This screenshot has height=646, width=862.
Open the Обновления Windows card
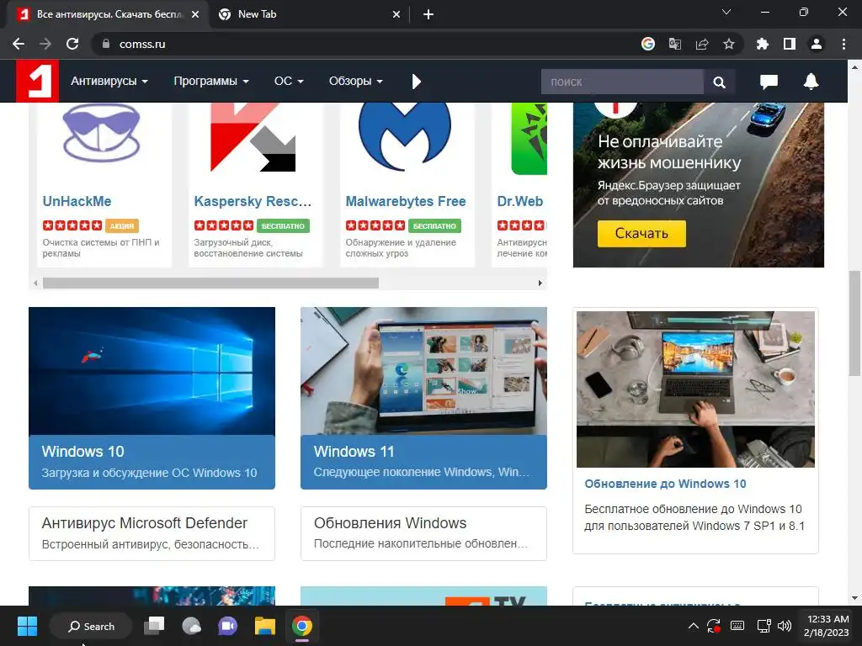point(423,533)
